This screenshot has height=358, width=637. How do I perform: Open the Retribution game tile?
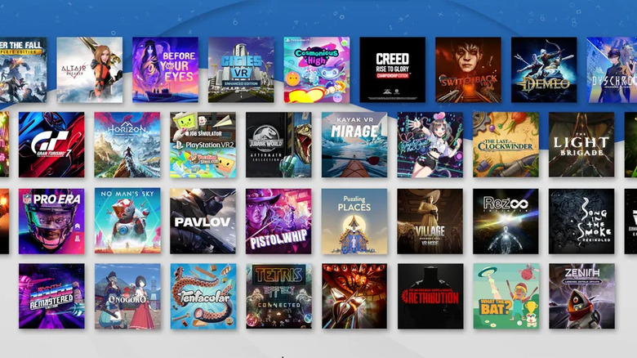pyautogui.click(x=430, y=296)
